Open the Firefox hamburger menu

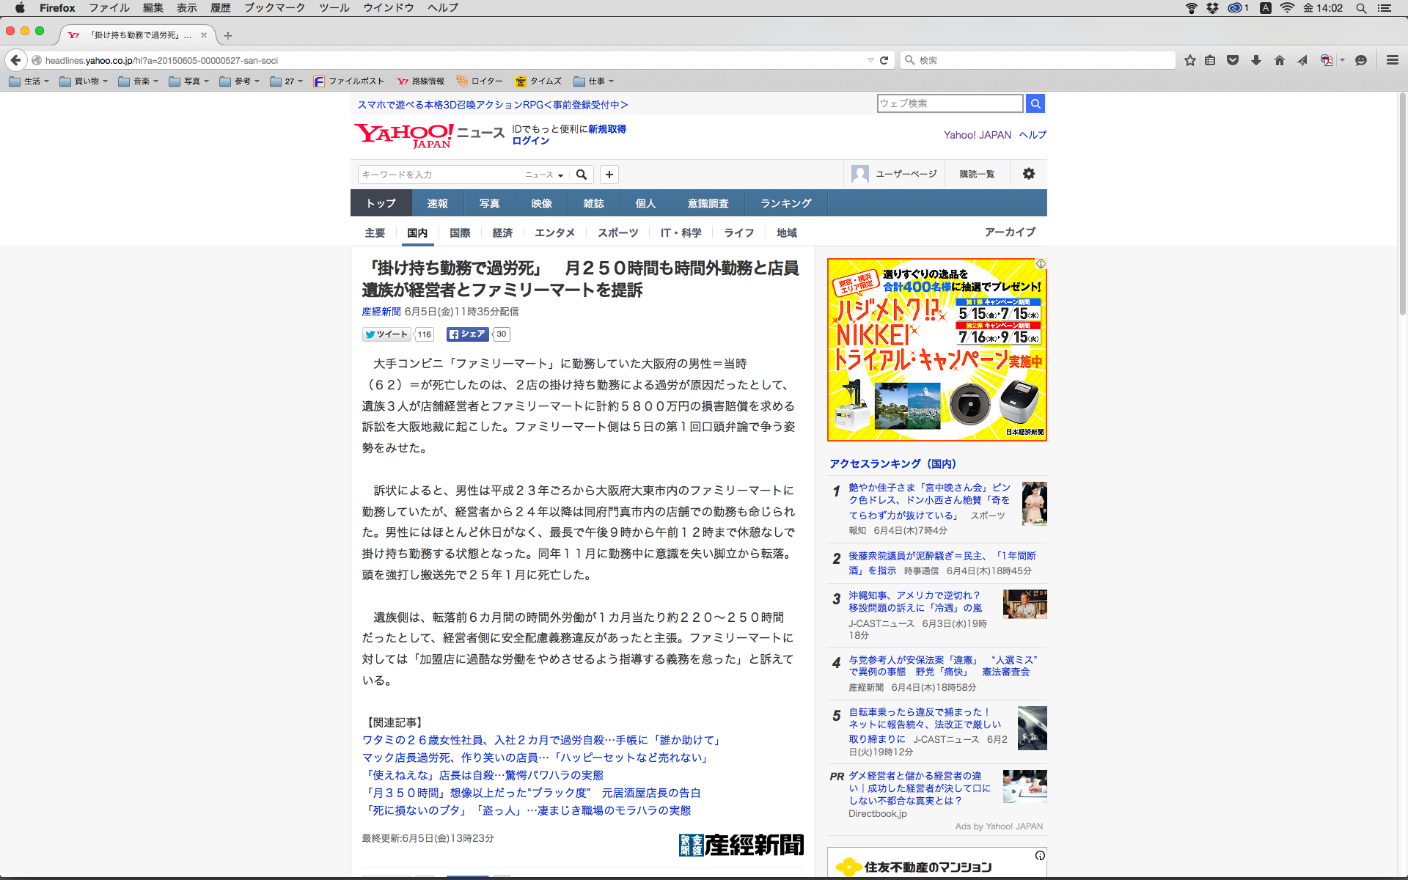(1392, 60)
